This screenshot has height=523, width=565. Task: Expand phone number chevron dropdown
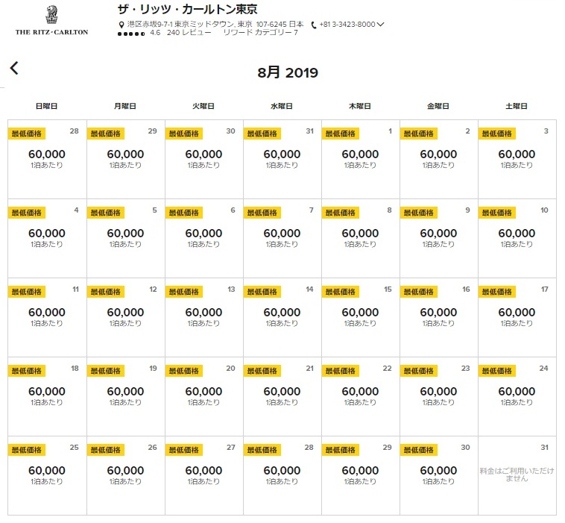click(380, 24)
